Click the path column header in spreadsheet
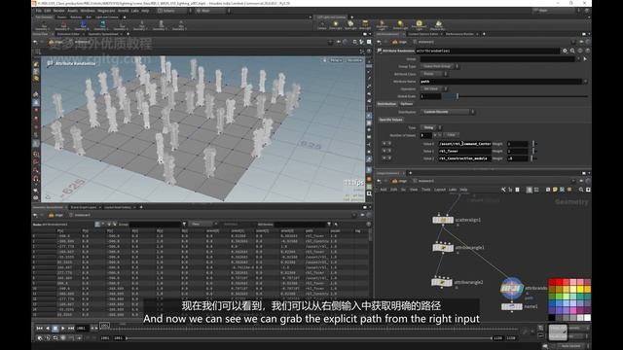The height and width of the screenshot is (350, 623). (x=310, y=230)
